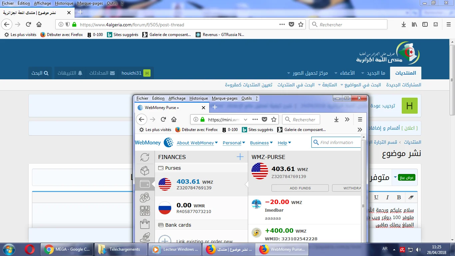
Task: Select the 0.00 WMR purse
Action: pos(201,208)
